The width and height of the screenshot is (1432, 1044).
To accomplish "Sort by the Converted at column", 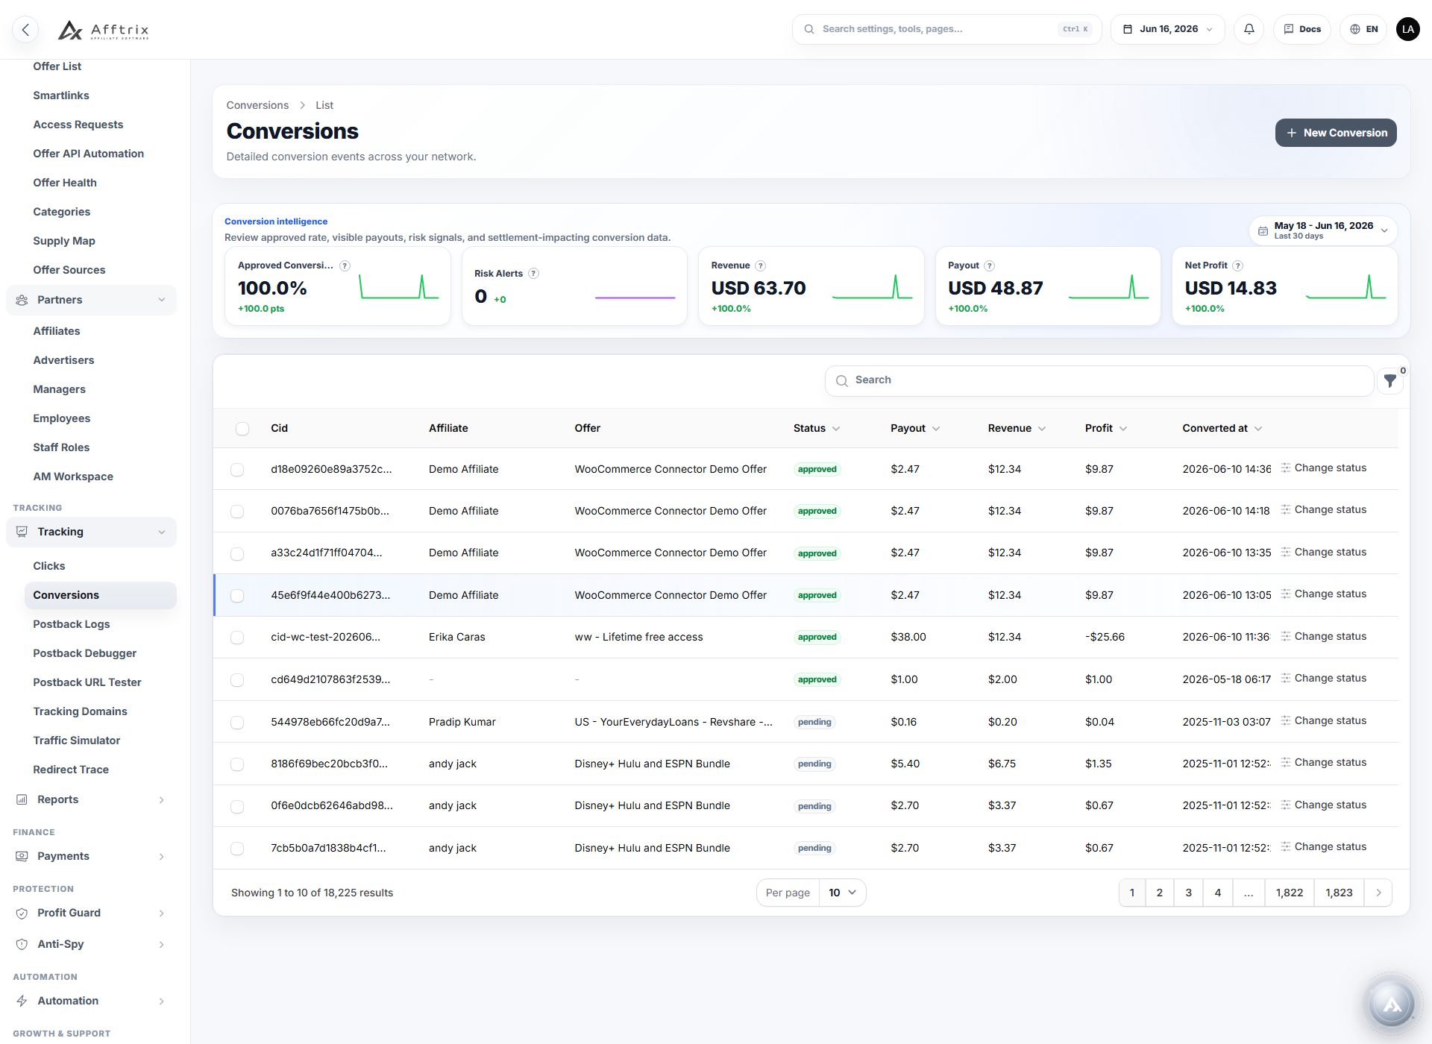I will [x=1222, y=428].
